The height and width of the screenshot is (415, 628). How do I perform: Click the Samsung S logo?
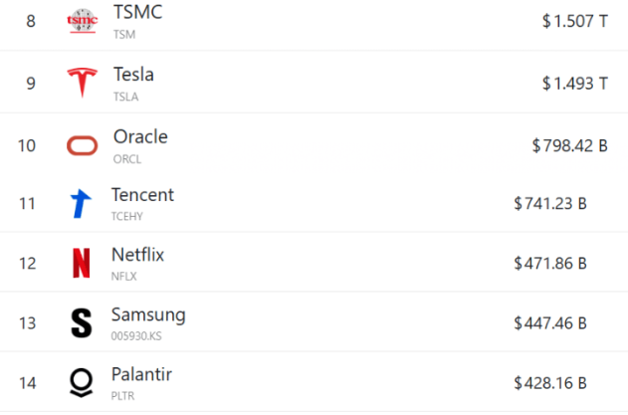pos(81,322)
